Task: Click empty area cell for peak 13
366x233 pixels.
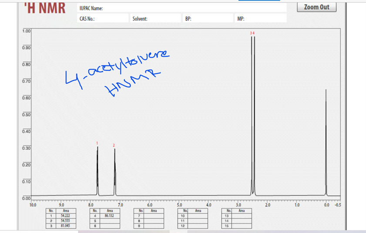Action: 242,216
